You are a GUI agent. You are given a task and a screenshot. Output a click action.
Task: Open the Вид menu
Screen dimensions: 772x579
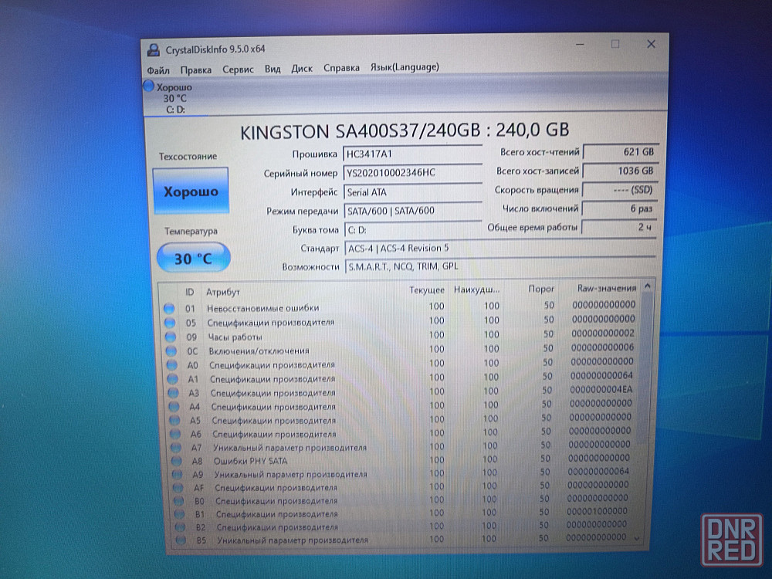point(273,69)
